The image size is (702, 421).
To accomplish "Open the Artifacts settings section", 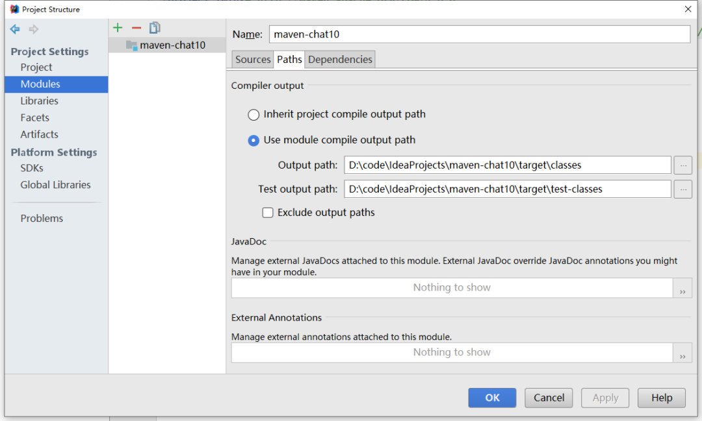I will tap(39, 134).
